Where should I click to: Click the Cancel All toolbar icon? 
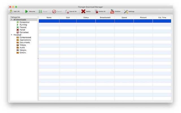[67, 12]
